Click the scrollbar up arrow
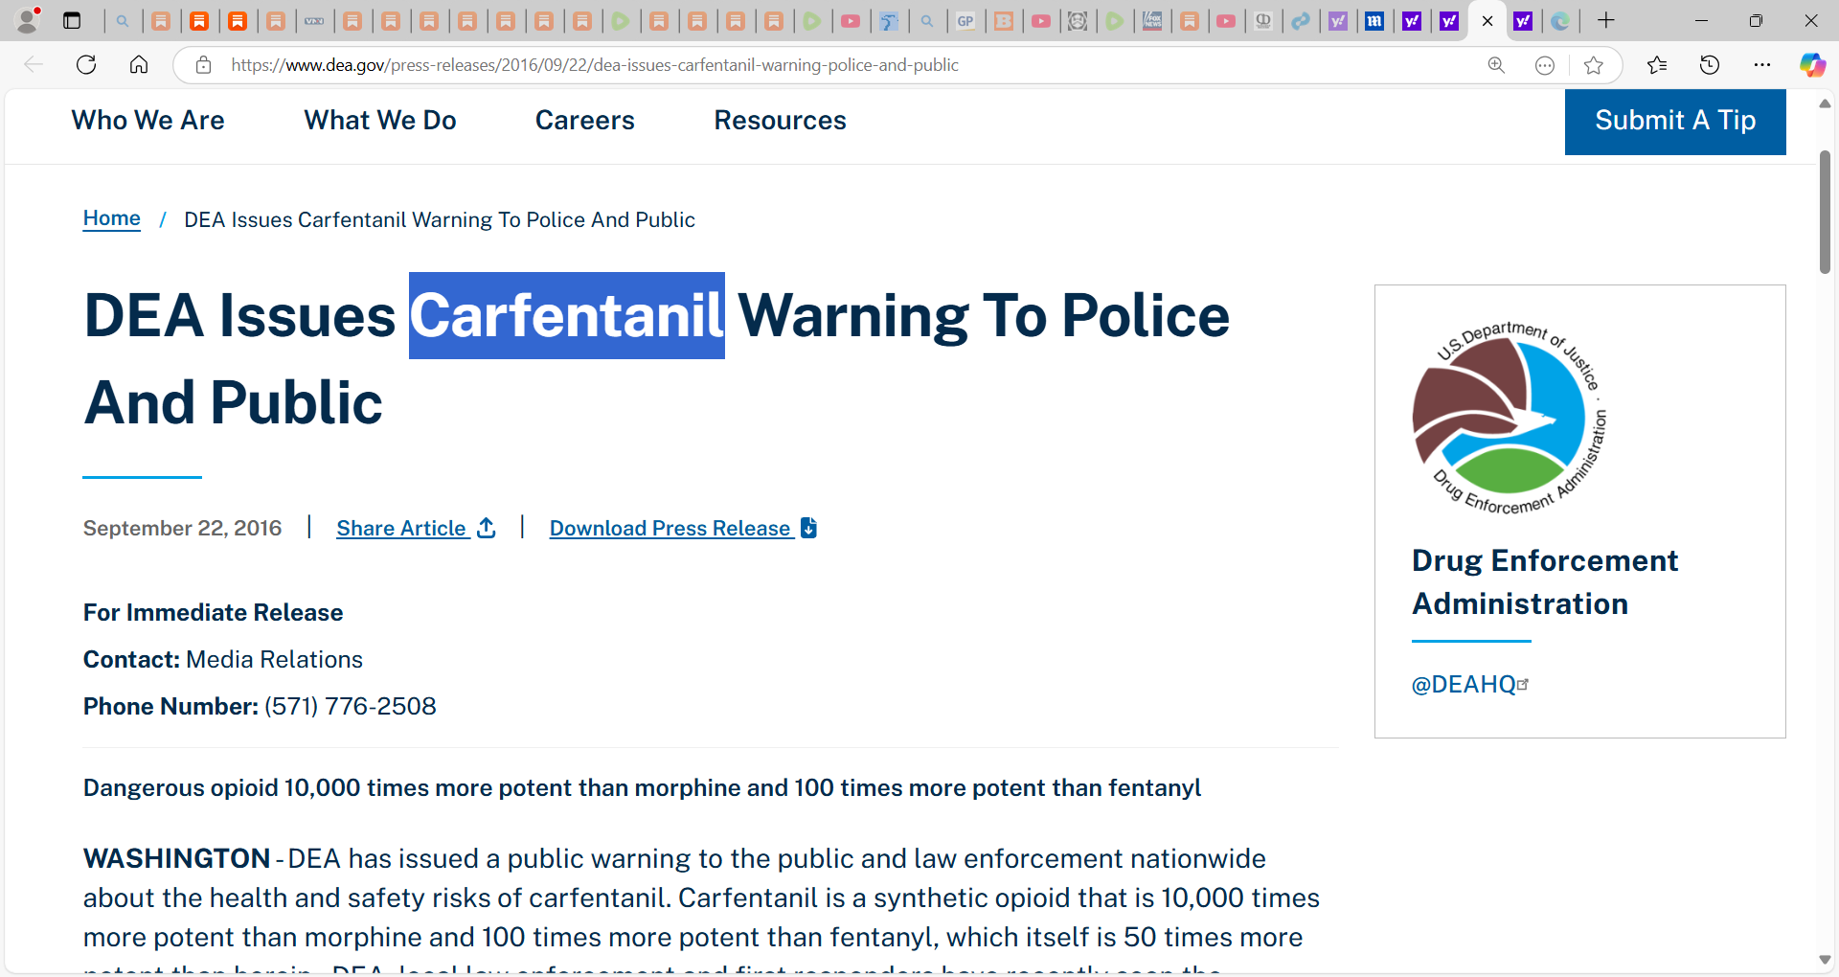 [1825, 102]
